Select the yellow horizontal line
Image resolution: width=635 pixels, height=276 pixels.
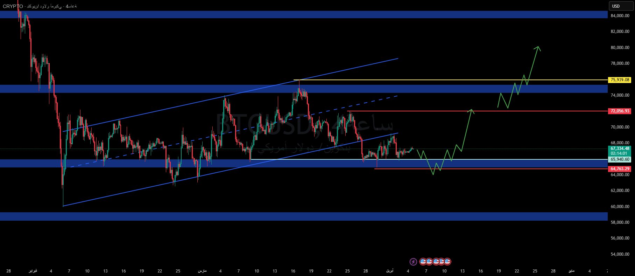pyautogui.click(x=420, y=80)
